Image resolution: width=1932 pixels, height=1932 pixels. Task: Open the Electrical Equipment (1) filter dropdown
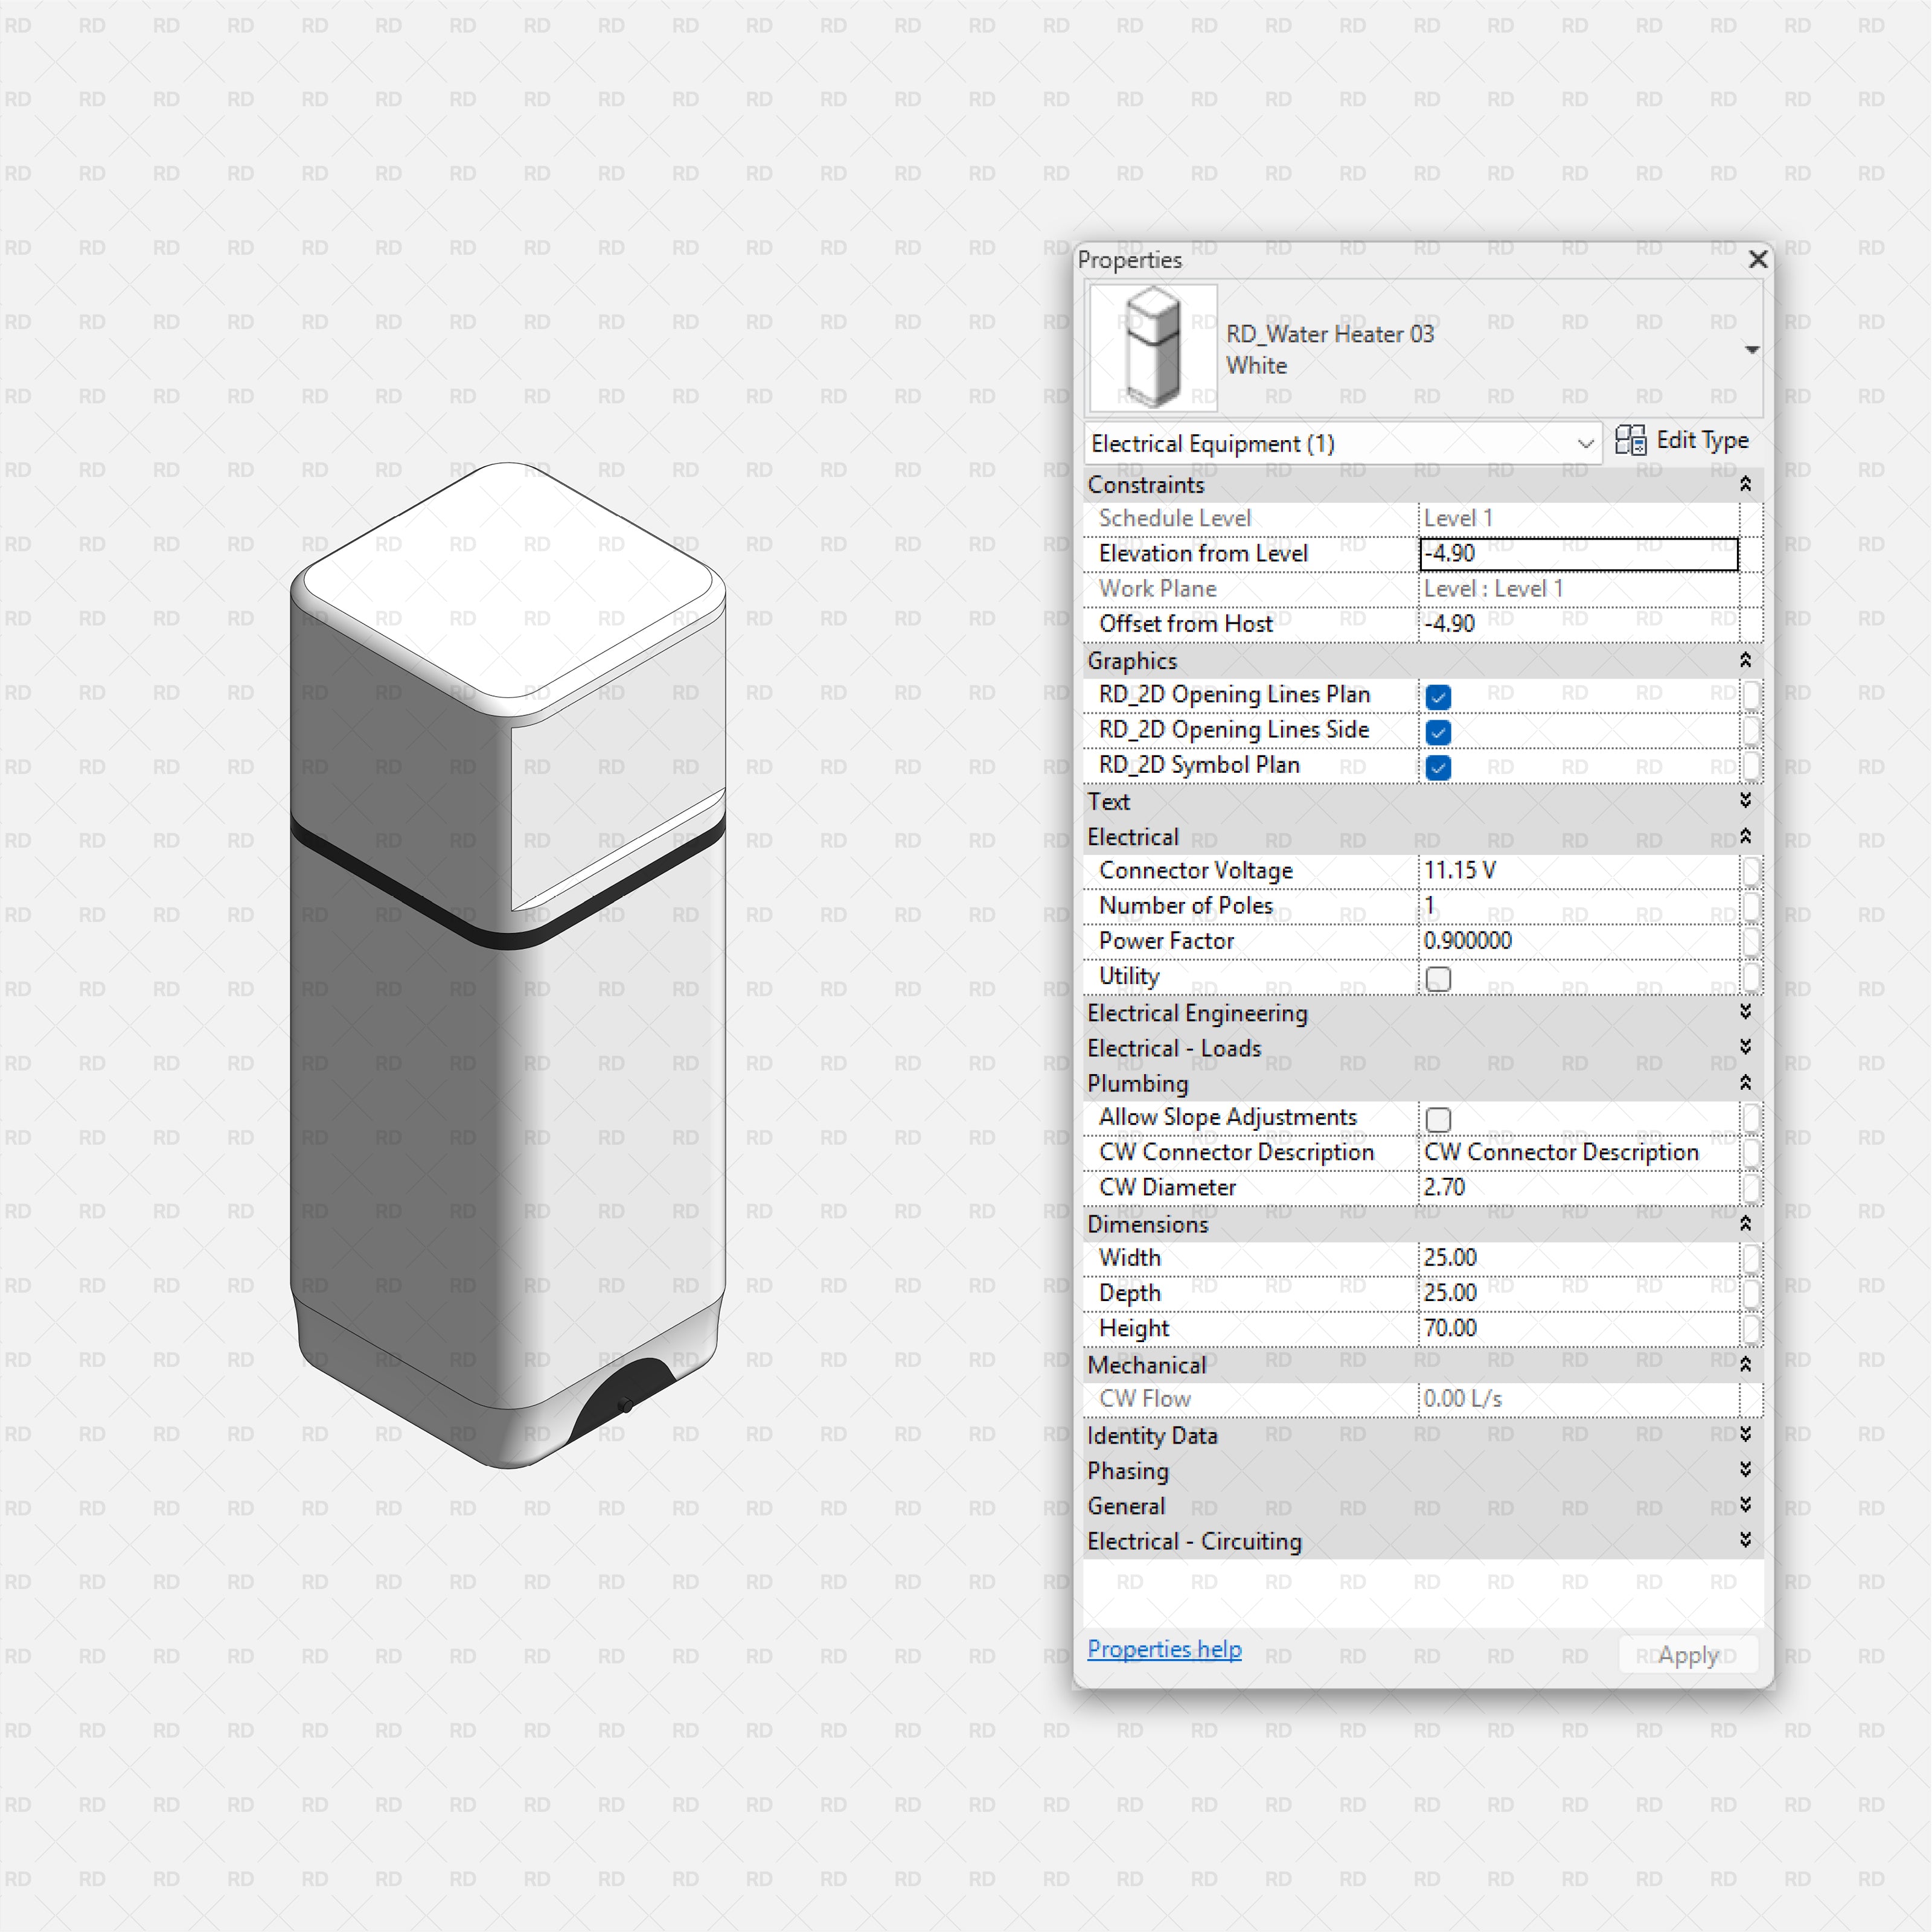(1584, 443)
